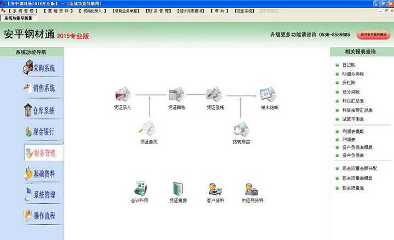Select 采购系统 in the navigation sidebar
The image size is (394, 240).
[x=39, y=67]
